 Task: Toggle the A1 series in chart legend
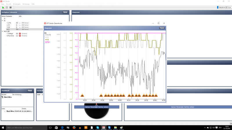point(47,37)
